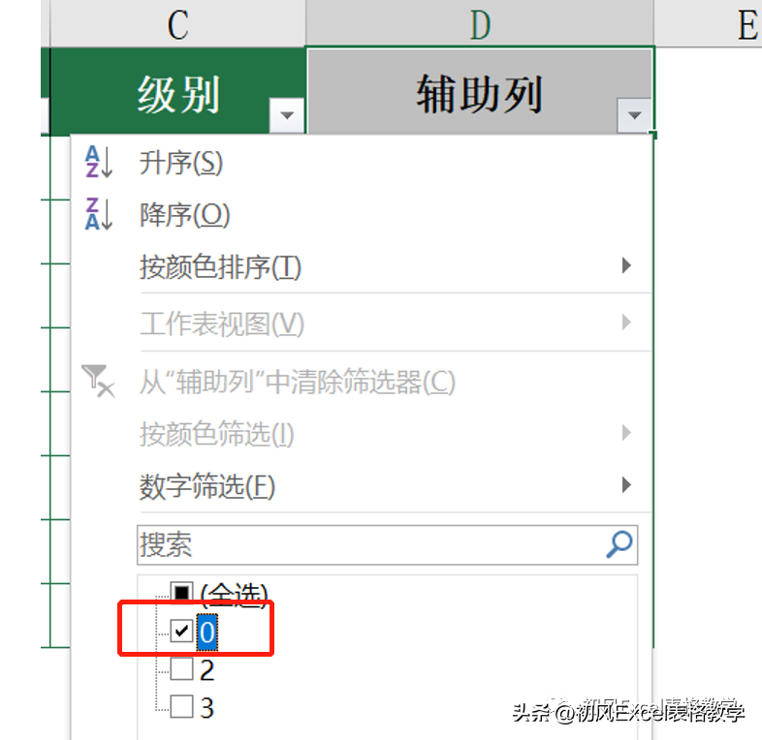
Task: Click the clear filter funnel icon
Action: 98,382
